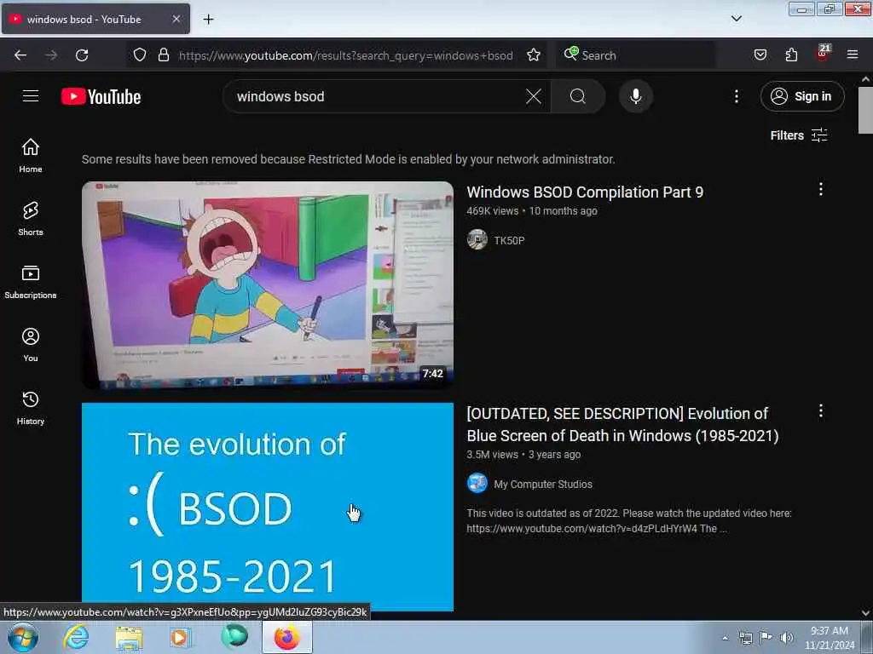
Task: Open more options for Windows BSOD Compilation Part 9
Action: click(821, 189)
